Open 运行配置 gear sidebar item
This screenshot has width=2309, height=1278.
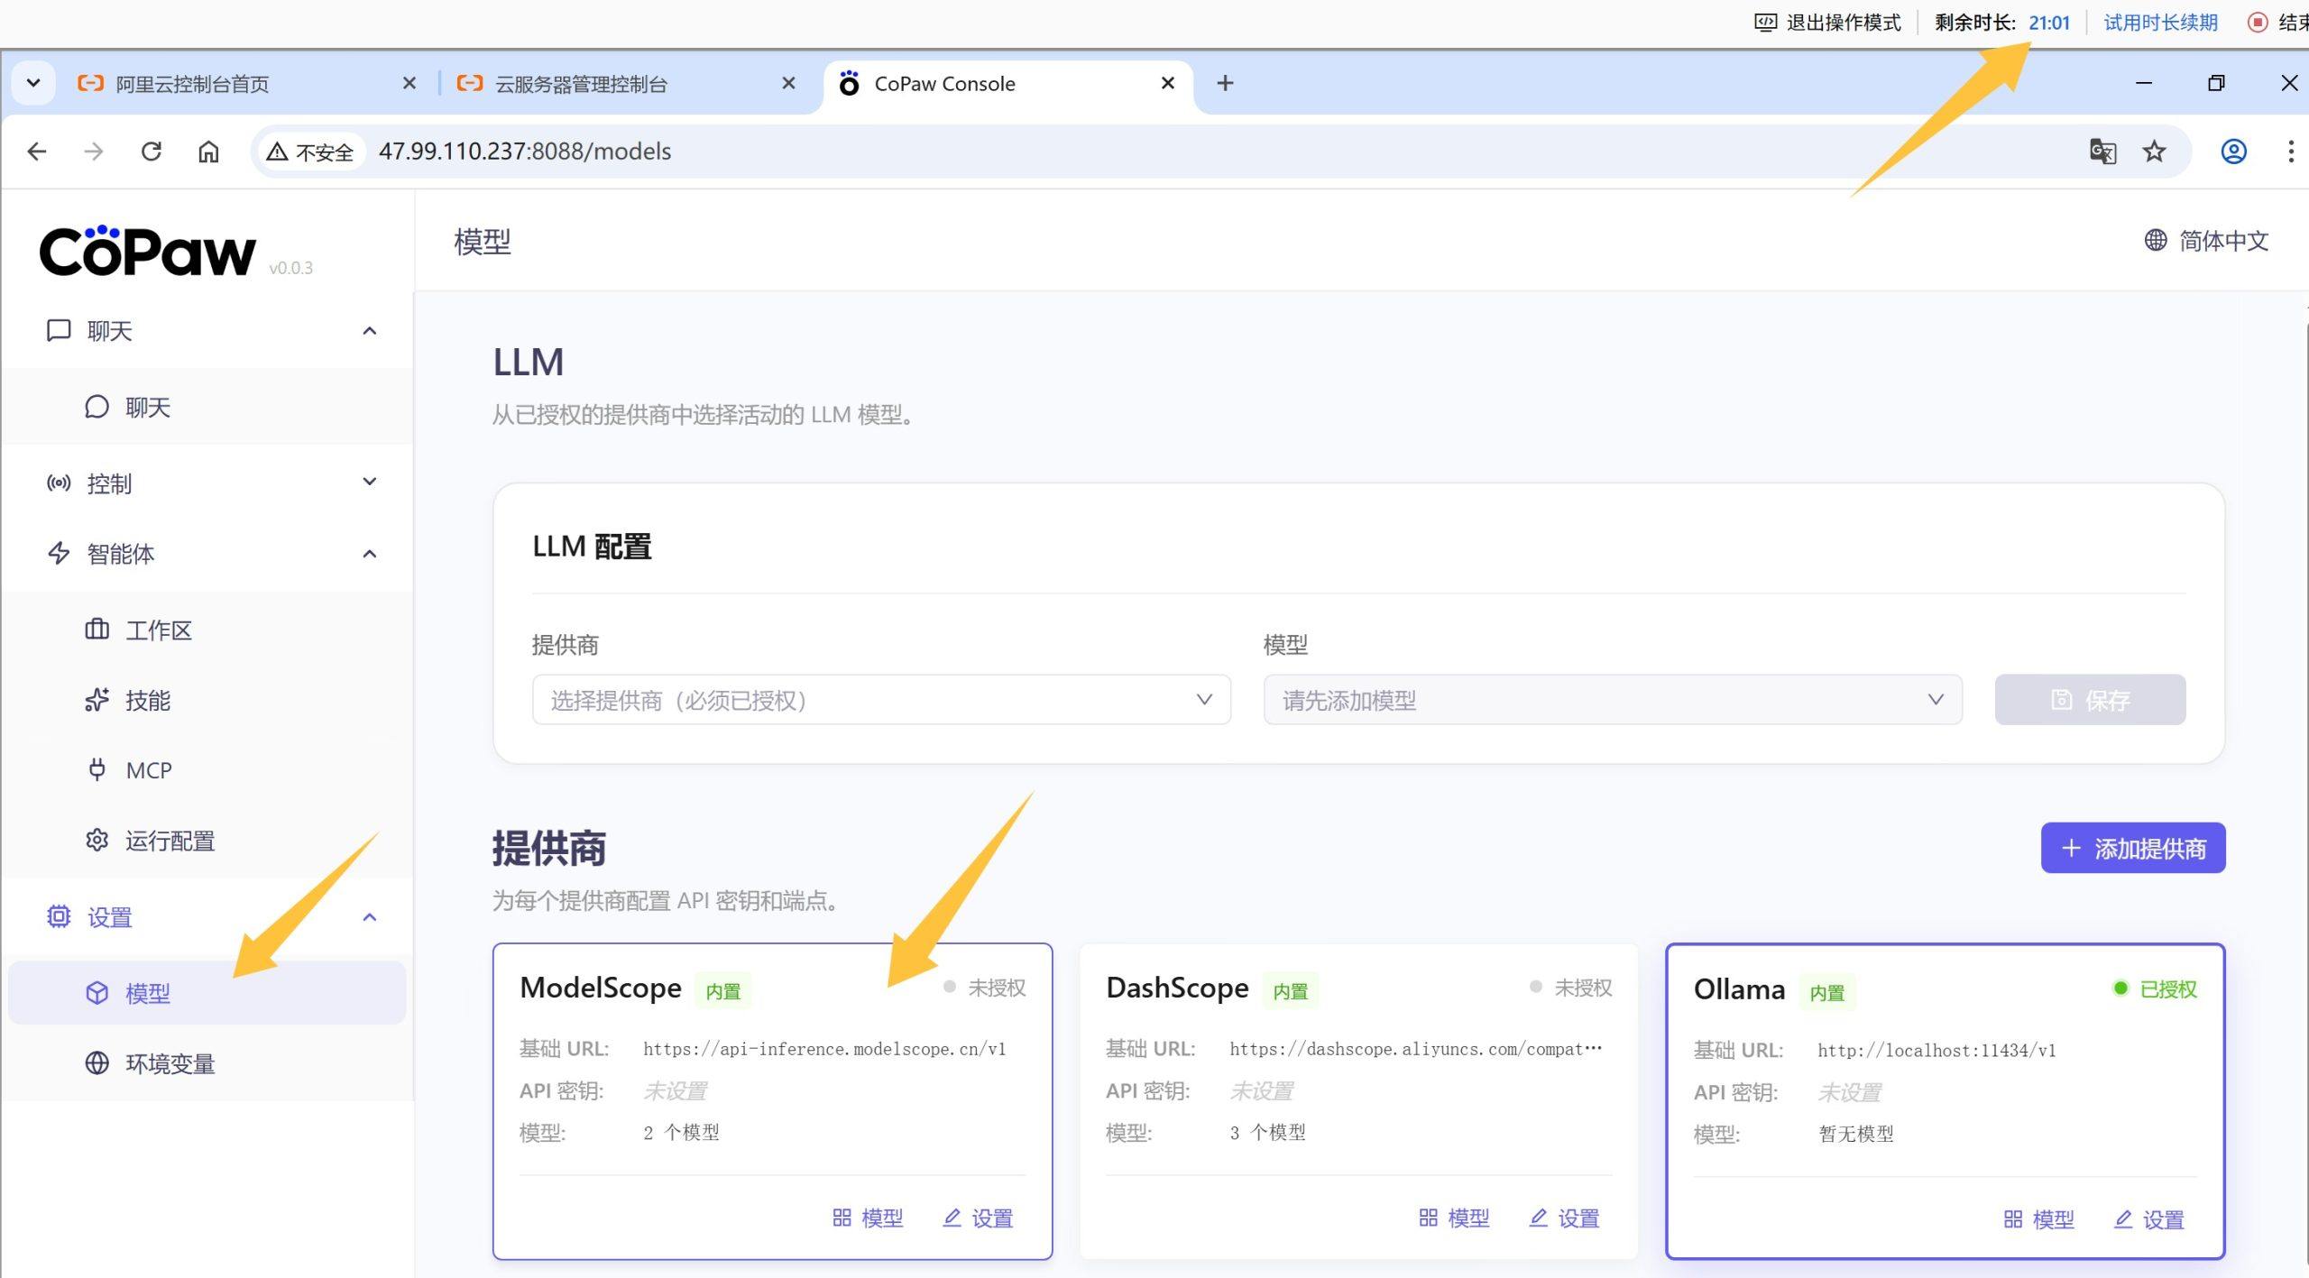[170, 841]
